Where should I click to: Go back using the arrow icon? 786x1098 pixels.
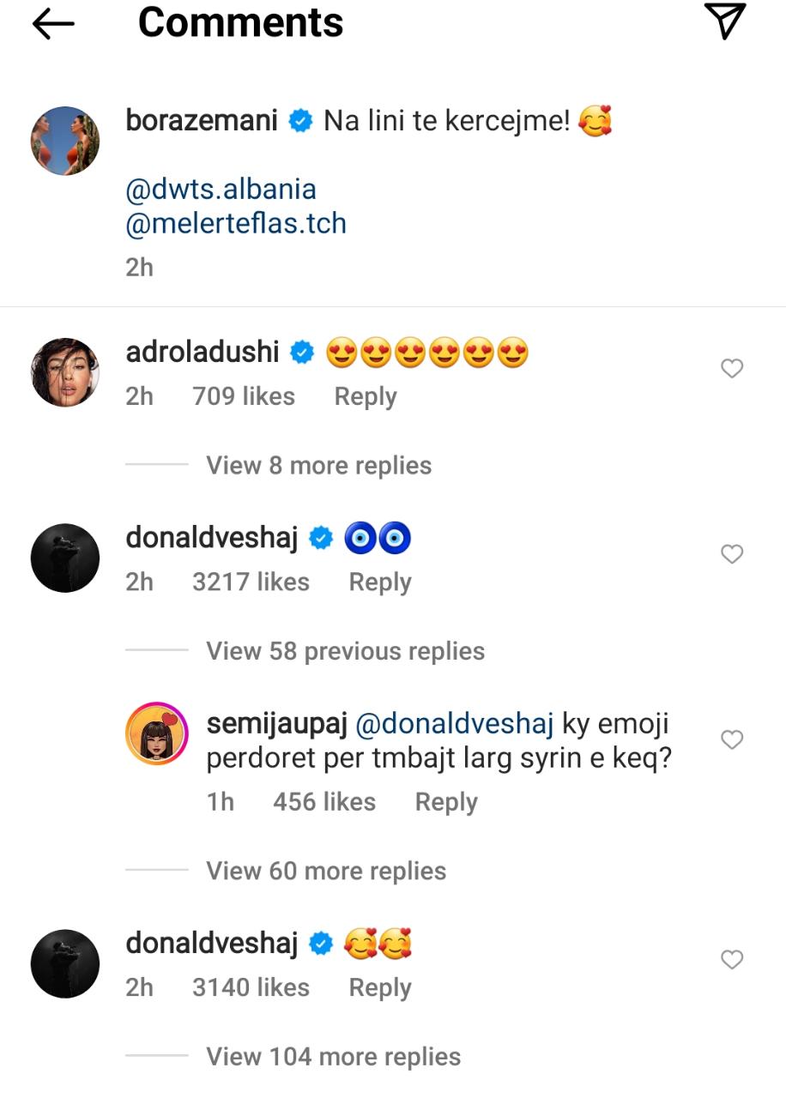point(53,24)
